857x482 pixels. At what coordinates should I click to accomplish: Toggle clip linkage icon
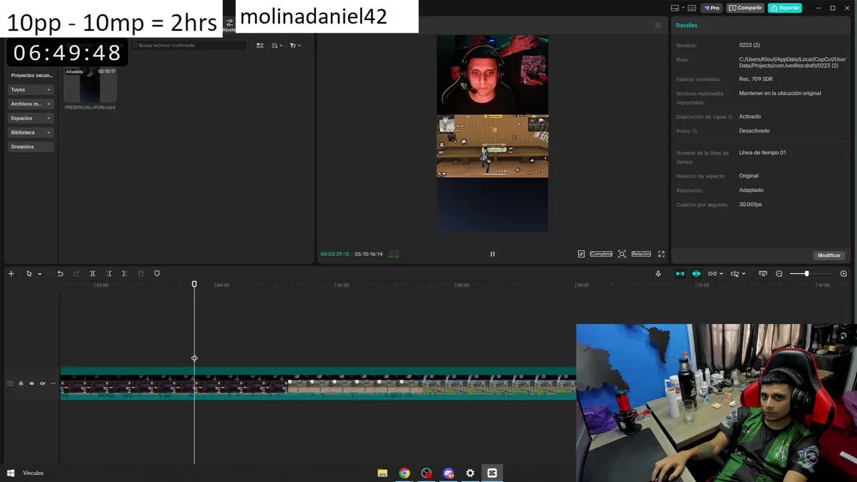click(712, 273)
